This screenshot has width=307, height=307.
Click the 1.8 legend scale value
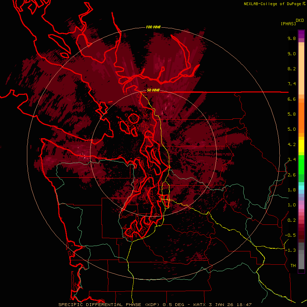(292, 190)
